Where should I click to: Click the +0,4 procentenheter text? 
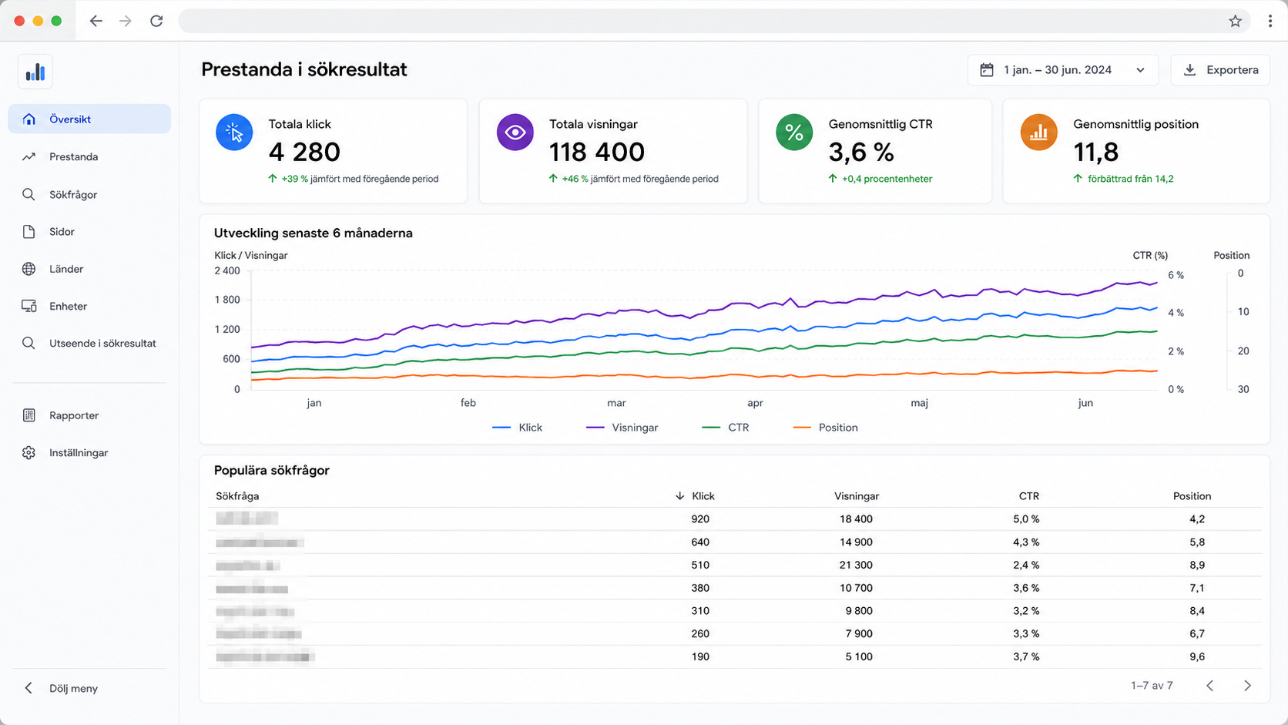tap(887, 179)
